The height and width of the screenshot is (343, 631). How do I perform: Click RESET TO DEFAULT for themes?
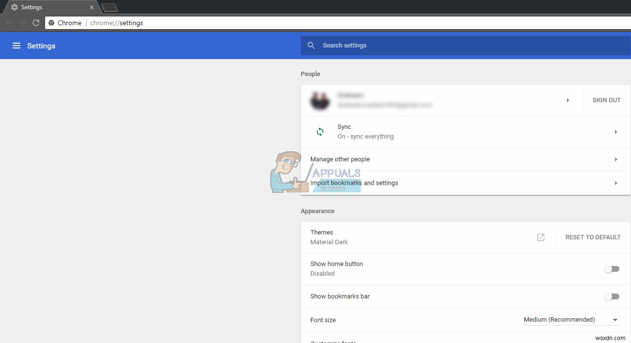point(592,237)
